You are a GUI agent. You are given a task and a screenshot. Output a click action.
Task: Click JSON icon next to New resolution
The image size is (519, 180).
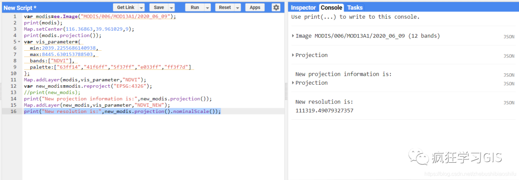509,103
